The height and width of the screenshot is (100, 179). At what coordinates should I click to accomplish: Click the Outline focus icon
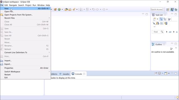pos(171,49)
